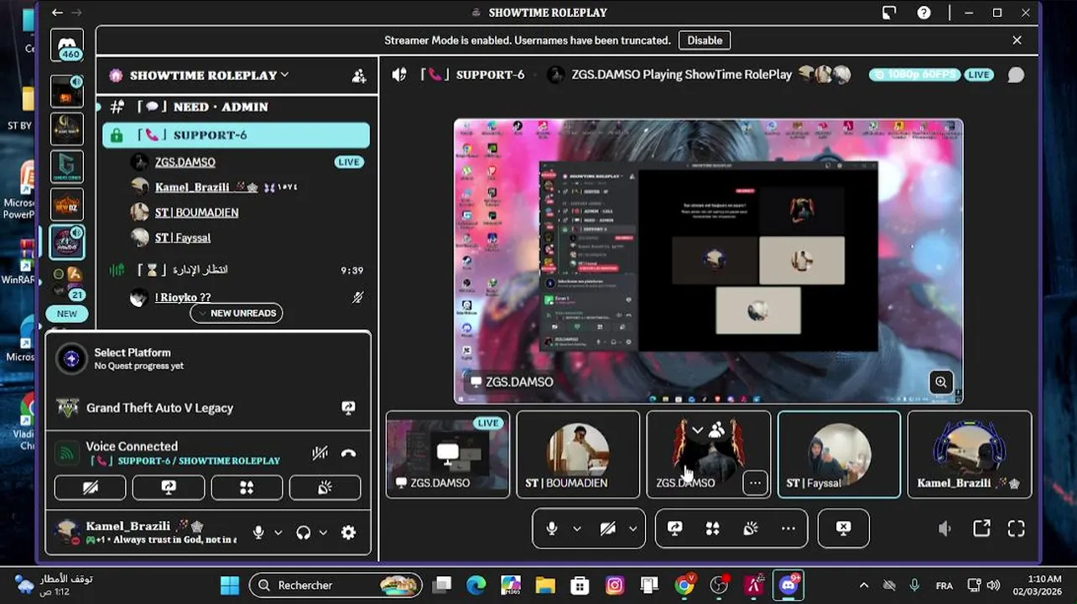Expand the SHOWTIME ROLEPLAY server menu

pos(209,75)
